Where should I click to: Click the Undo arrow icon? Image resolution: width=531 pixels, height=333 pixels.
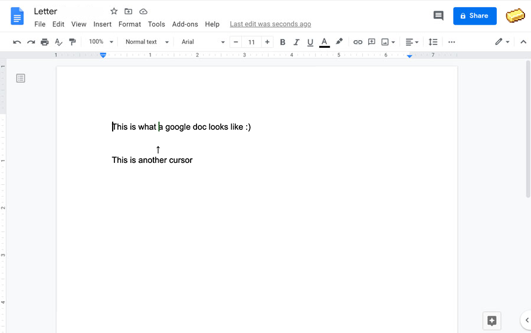17,42
